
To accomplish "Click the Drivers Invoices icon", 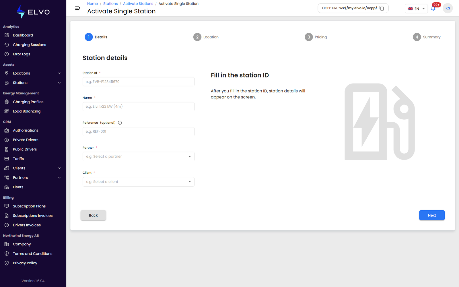I will 7,225.
